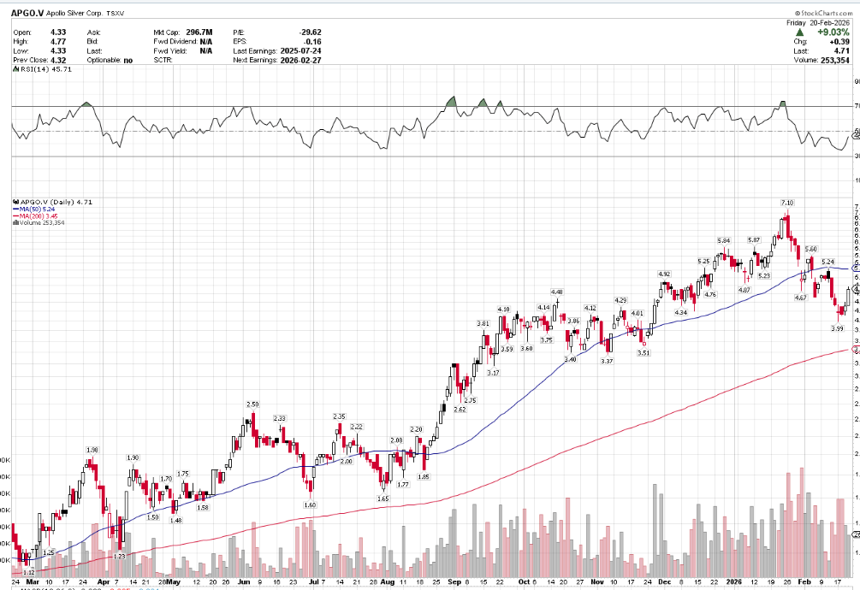Image resolution: width=860 pixels, height=590 pixels.
Task: Click the RSI(14) indicator icon
Action: click(x=14, y=69)
